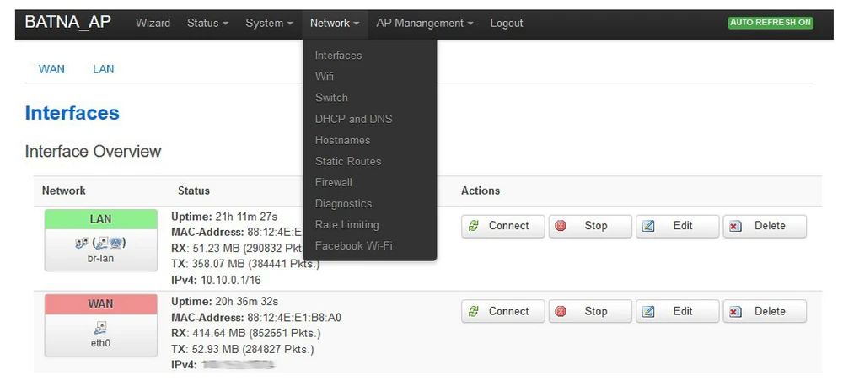Select Wifi from the Network menu
843x381 pixels.
(325, 77)
